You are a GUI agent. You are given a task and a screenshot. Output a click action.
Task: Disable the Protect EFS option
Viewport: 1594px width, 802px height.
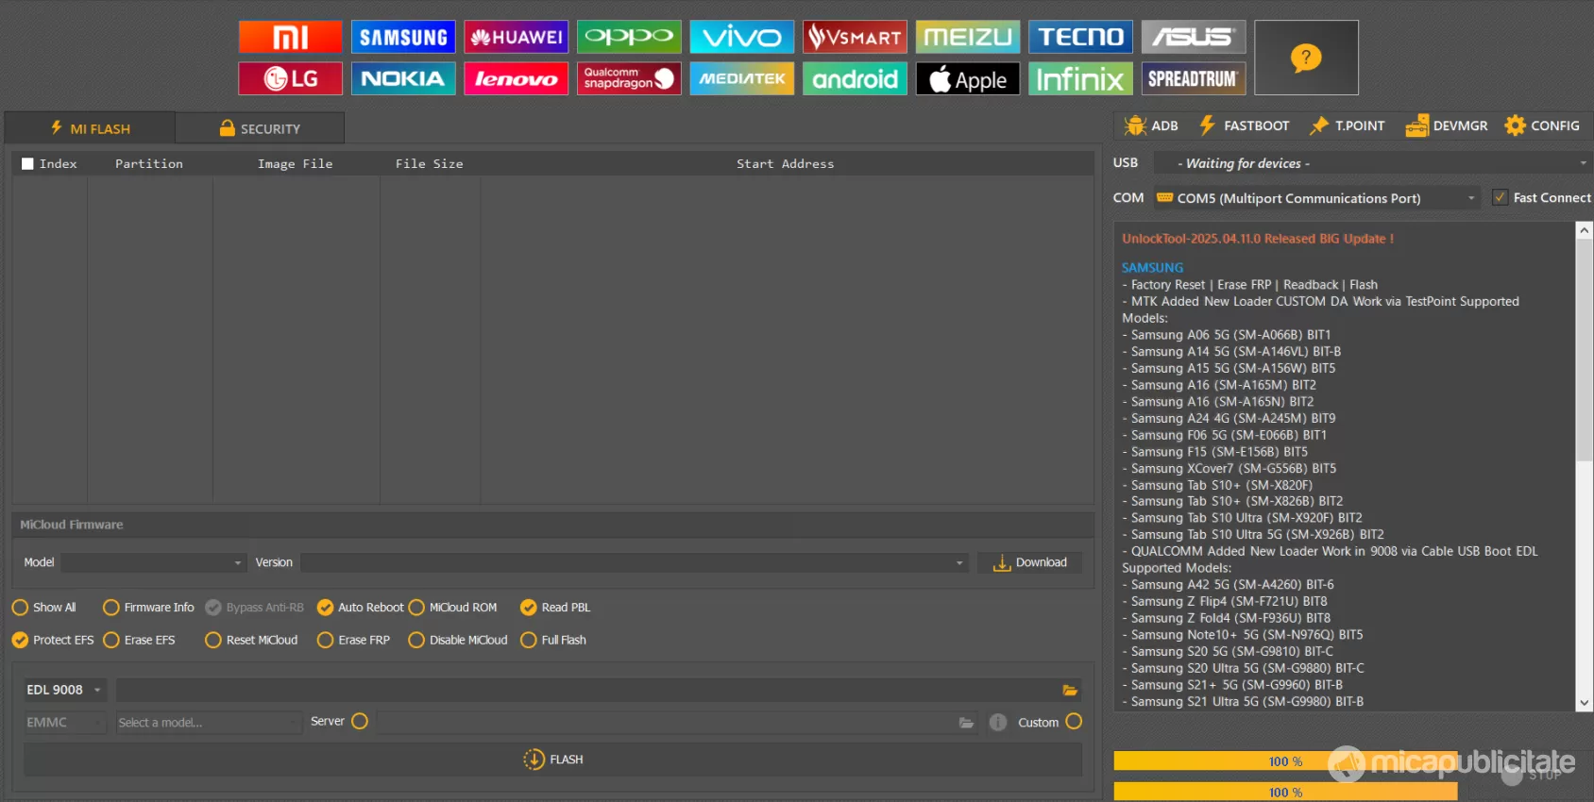[x=20, y=640]
